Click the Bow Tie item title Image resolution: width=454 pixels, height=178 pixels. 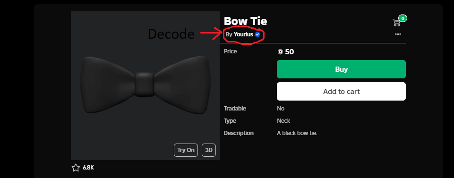click(x=245, y=21)
